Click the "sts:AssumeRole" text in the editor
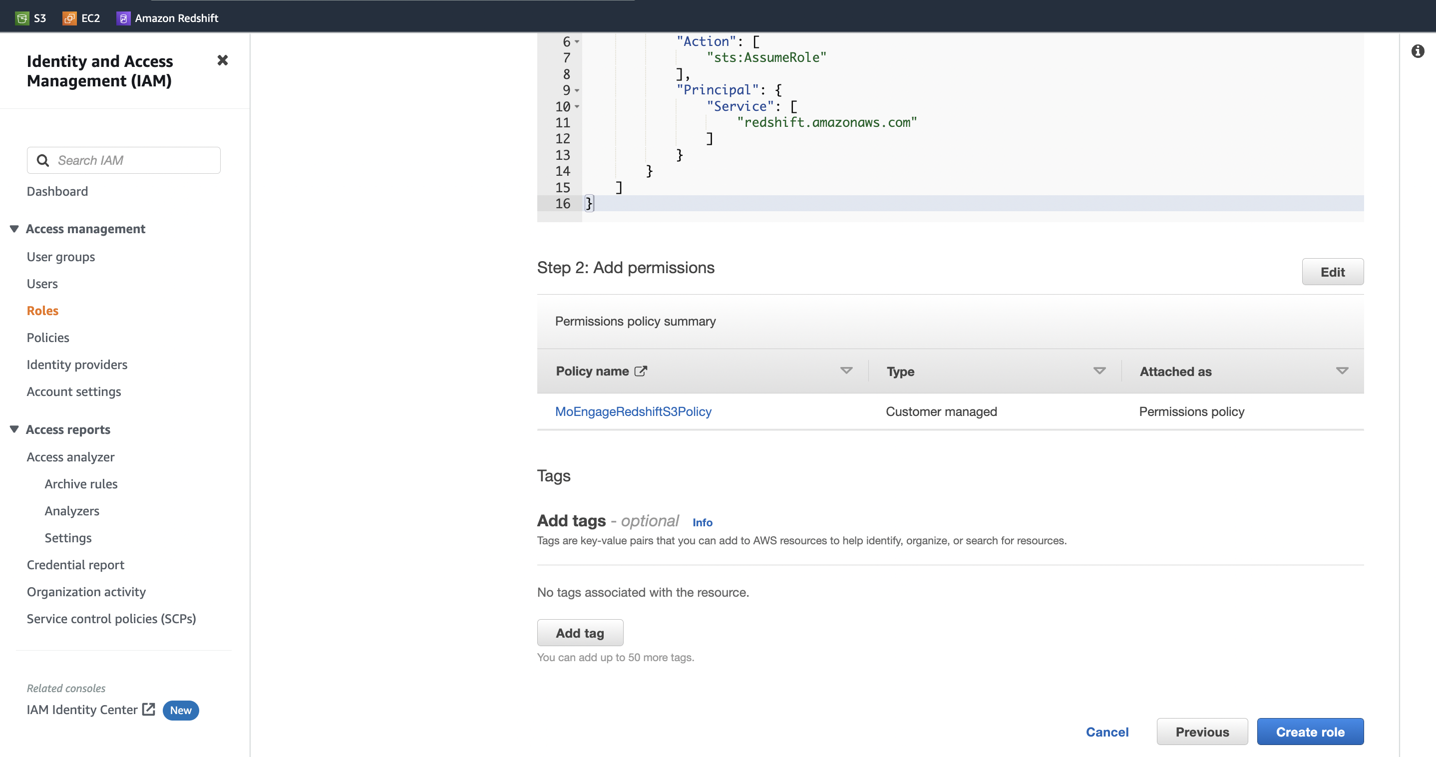1436x757 pixels. 766,57
